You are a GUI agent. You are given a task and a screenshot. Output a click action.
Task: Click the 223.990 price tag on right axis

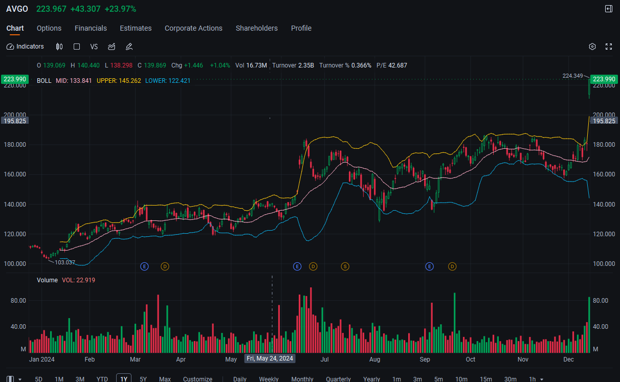604,79
